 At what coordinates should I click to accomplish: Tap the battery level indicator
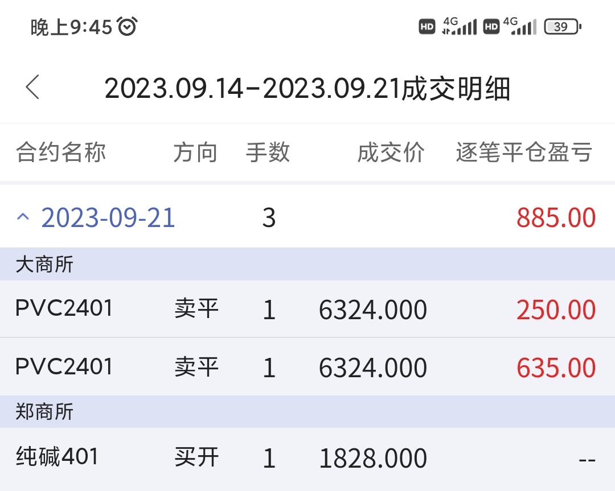[x=562, y=27]
